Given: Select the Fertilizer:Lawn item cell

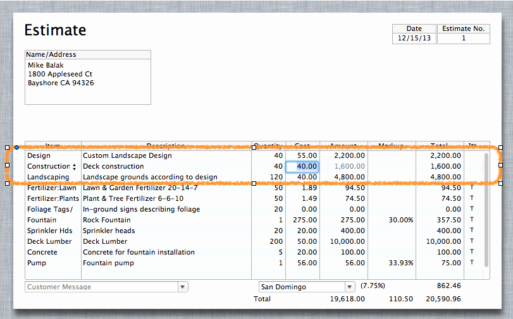Looking at the screenshot, I should click(x=53, y=188).
